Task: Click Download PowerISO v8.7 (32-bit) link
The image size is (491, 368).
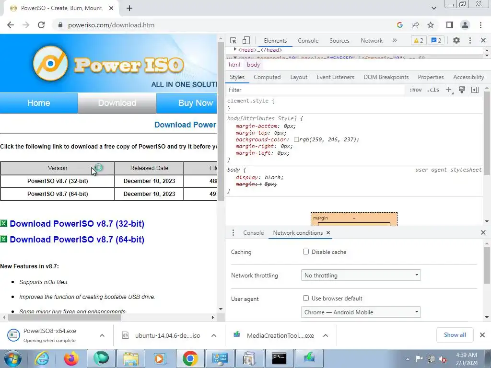Action: [x=77, y=224]
